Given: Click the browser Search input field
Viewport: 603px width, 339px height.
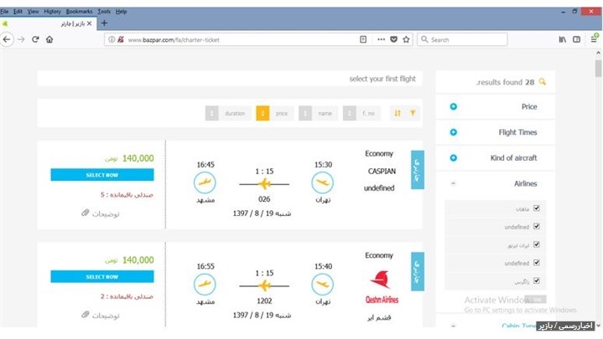Looking at the screenshot, I should [466, 39].
